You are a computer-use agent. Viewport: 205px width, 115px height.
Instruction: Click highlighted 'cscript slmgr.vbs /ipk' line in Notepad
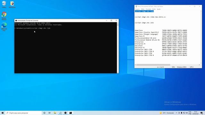tap(144, 11)
